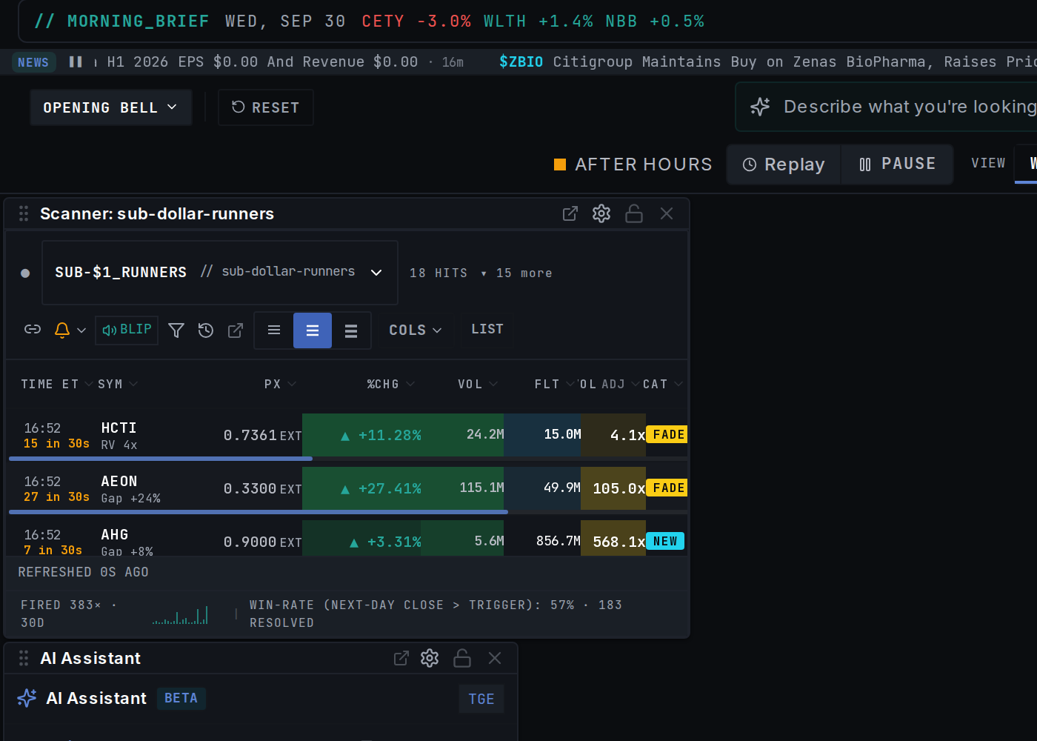This screenshot has width=1037, height=741.
Task: Select the HCTI ticker row
Action: pos(348,435)
